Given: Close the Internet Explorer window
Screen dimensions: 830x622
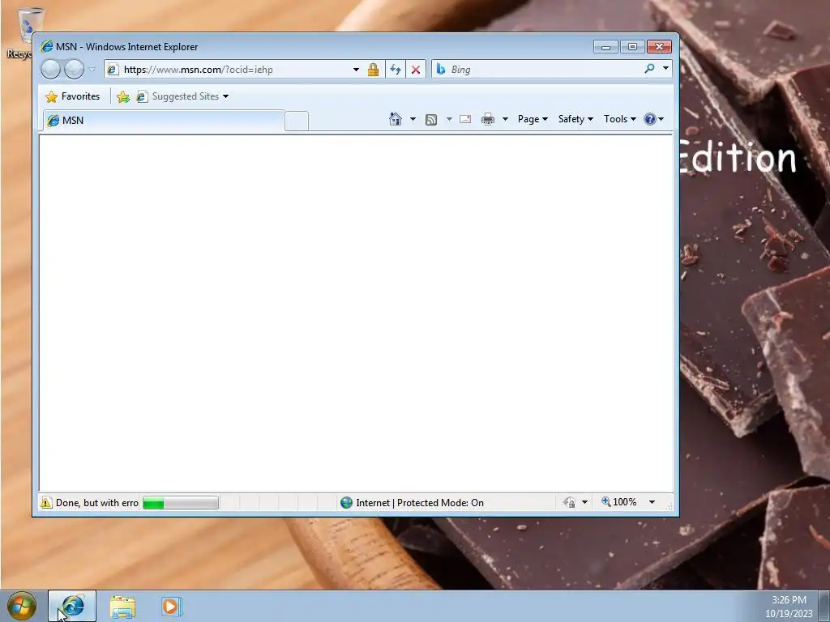Looking at the screenshot, I should (659, 47).
